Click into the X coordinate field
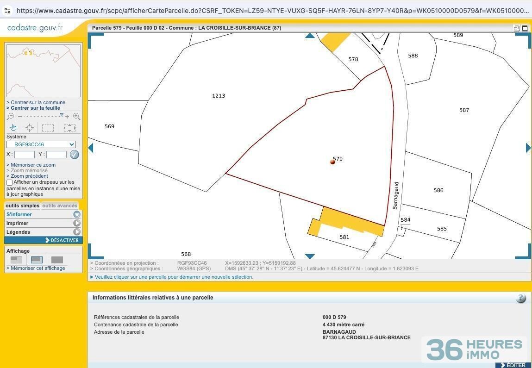This screenshot has width=532, height=368. 24,155
